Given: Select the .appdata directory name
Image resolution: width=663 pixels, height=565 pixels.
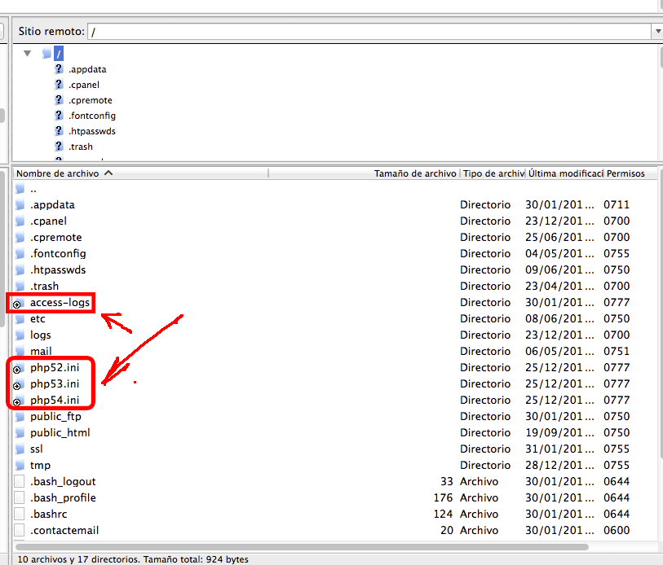Looking at the screenshot, I should tap(52, 205).
